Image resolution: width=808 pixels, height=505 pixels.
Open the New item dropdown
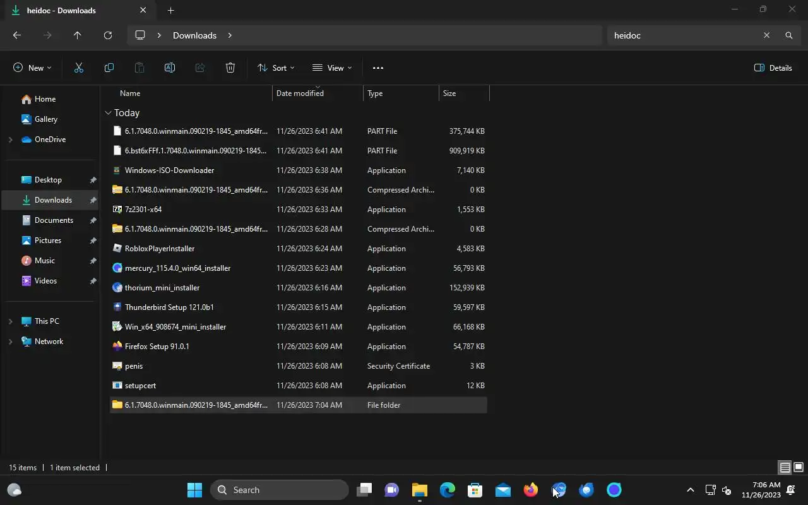click(32, 68)
